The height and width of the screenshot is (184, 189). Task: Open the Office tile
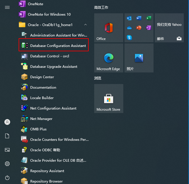point(109,28)
